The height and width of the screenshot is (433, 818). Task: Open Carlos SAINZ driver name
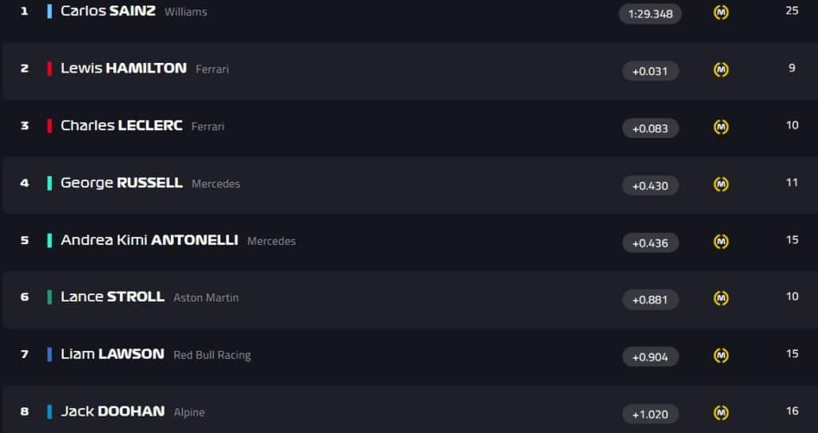pos(108,11)
